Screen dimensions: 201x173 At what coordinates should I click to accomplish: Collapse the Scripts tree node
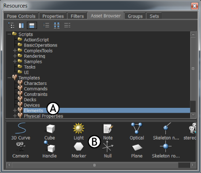click(10, 34)
